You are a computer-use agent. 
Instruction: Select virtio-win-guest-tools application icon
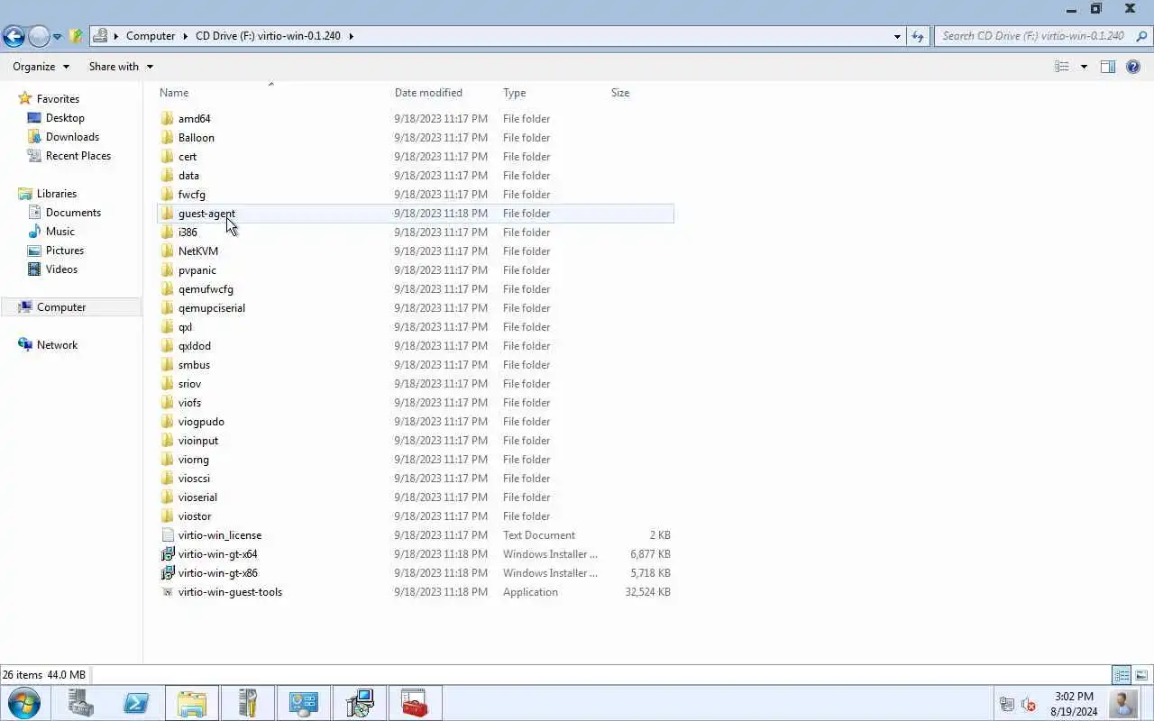point(167,591)
